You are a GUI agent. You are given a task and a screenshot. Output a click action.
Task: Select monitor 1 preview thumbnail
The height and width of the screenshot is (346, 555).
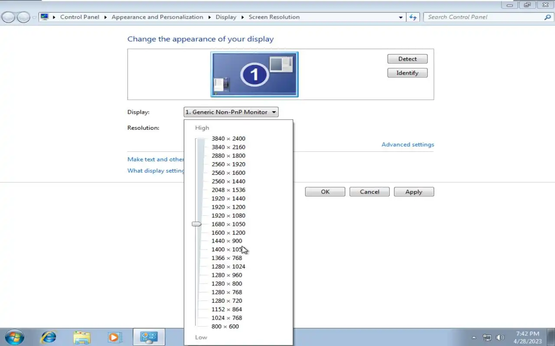(255, 74)
